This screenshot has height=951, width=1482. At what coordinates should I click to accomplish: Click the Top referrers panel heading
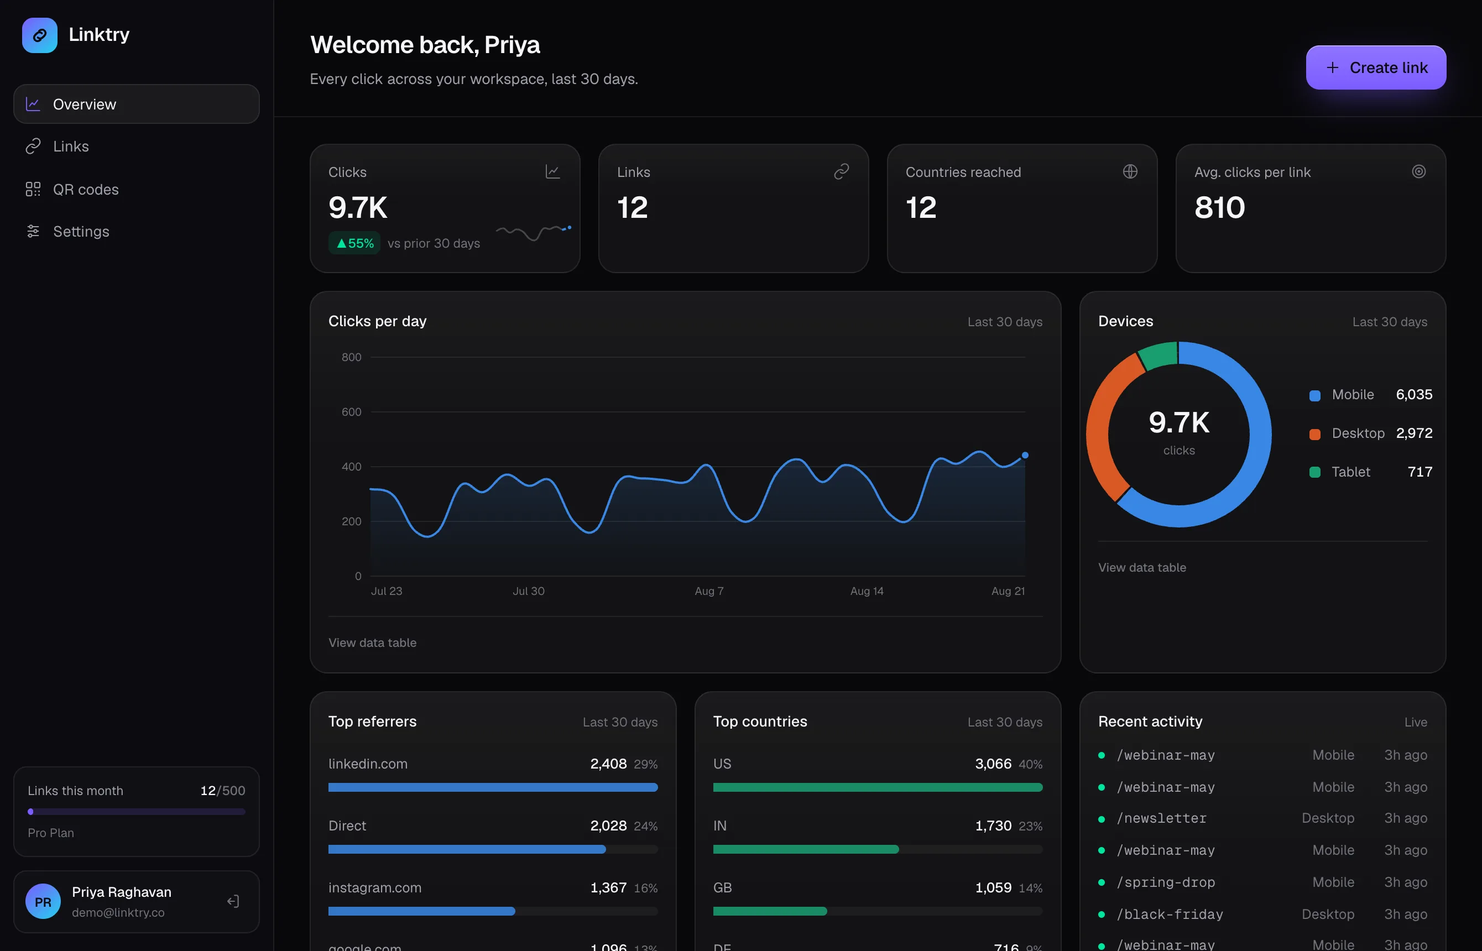[372, 722]
